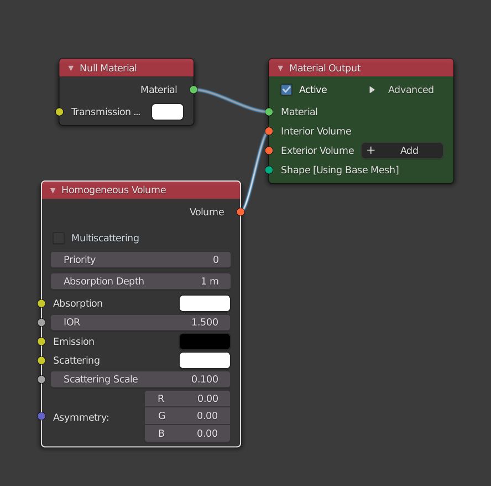Click the Priority value field
The height and width of the screenshot is (486, 491).
(140, 260)
